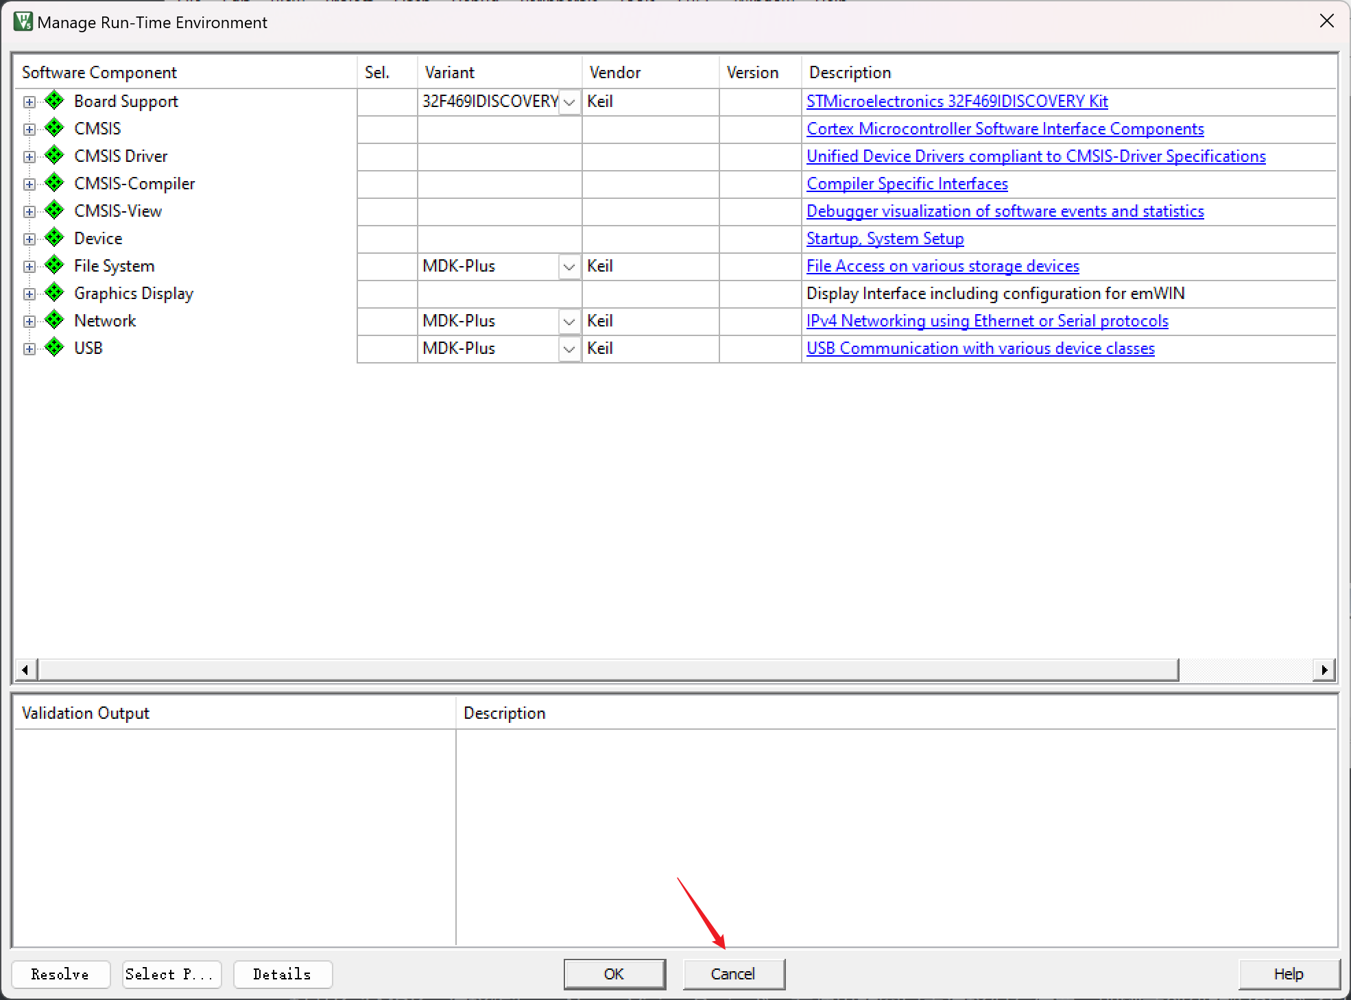Open File Access on various storage devices link
This screenshot has width=1351, height=1000.
[942, 266]
